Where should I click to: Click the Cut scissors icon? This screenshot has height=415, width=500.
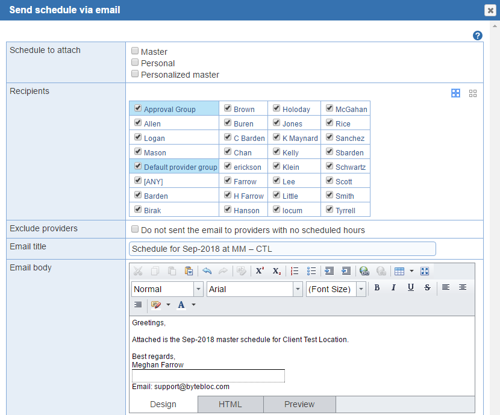(x=138, y=271)
